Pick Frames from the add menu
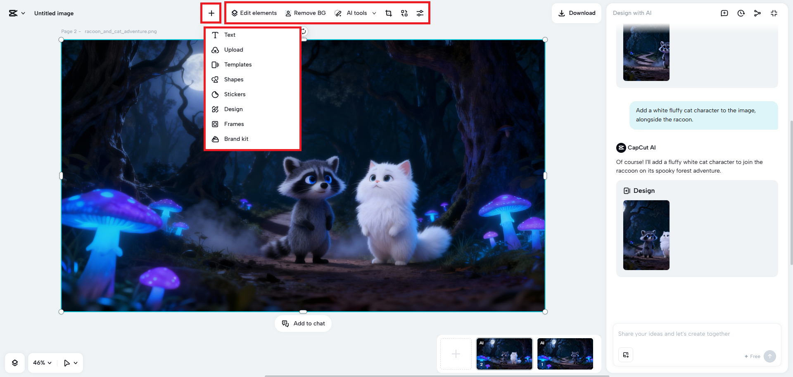Screen dimensions: 793x377 [x=252, y=124]
